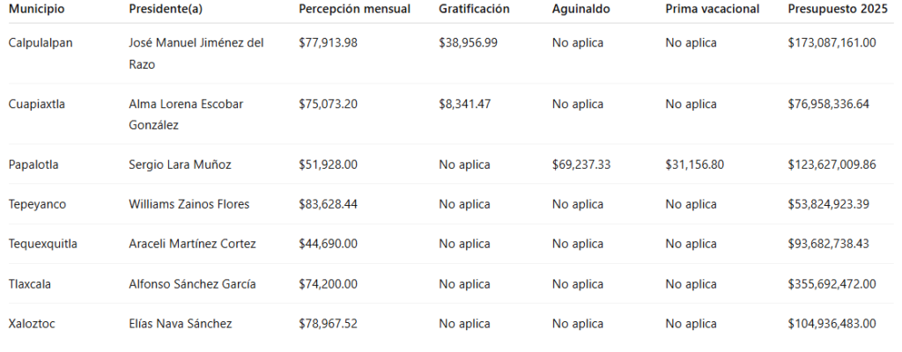This screenshot has width=902, height=352.
Task: Click the $355,692,472.00 budget value
Action: tap(832, 284)
